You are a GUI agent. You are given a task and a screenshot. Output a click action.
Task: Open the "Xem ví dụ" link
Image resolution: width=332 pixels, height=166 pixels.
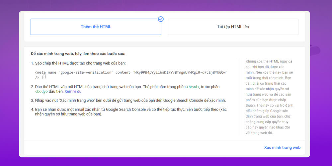pyautogui.click(x=73, y=91)
